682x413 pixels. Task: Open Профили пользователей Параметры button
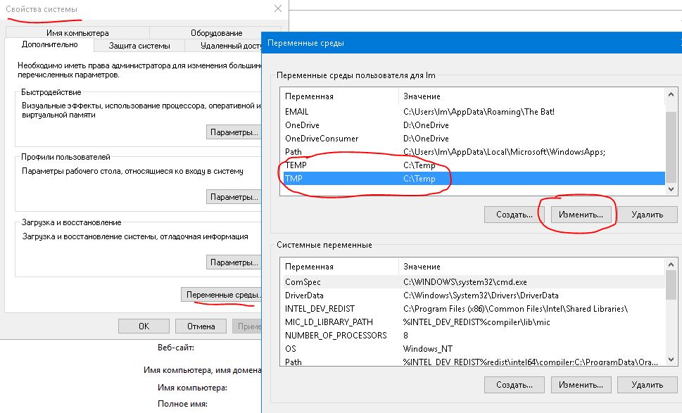[x=234, y=197]
